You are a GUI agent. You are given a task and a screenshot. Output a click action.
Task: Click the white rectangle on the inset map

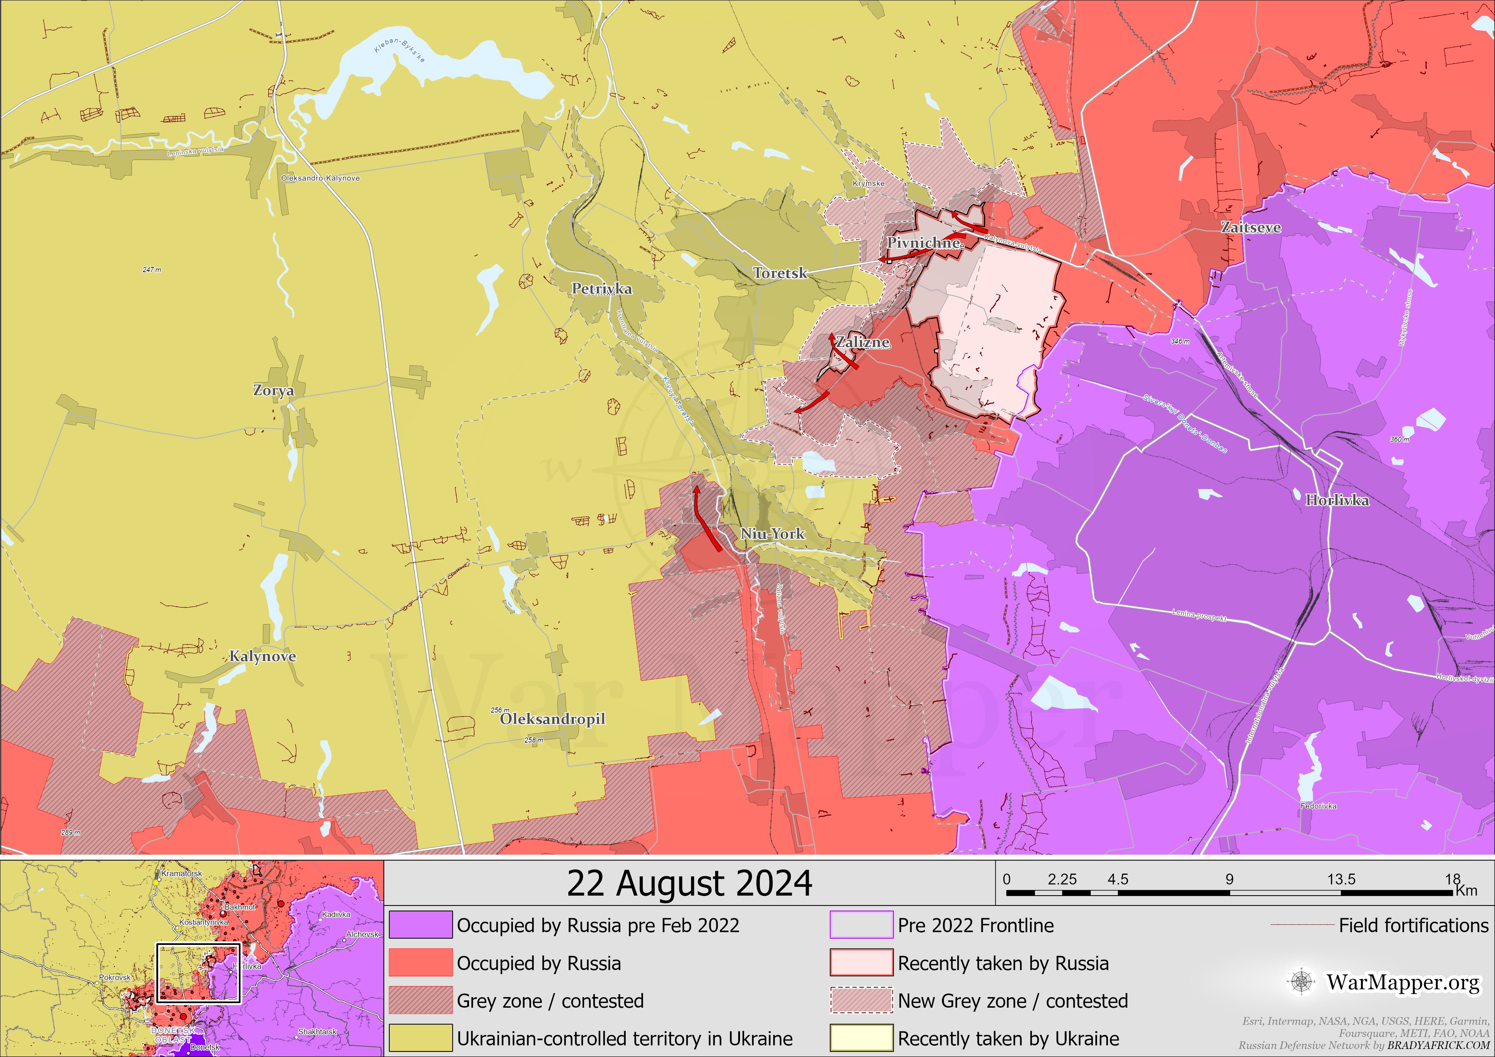pos(199,972)
